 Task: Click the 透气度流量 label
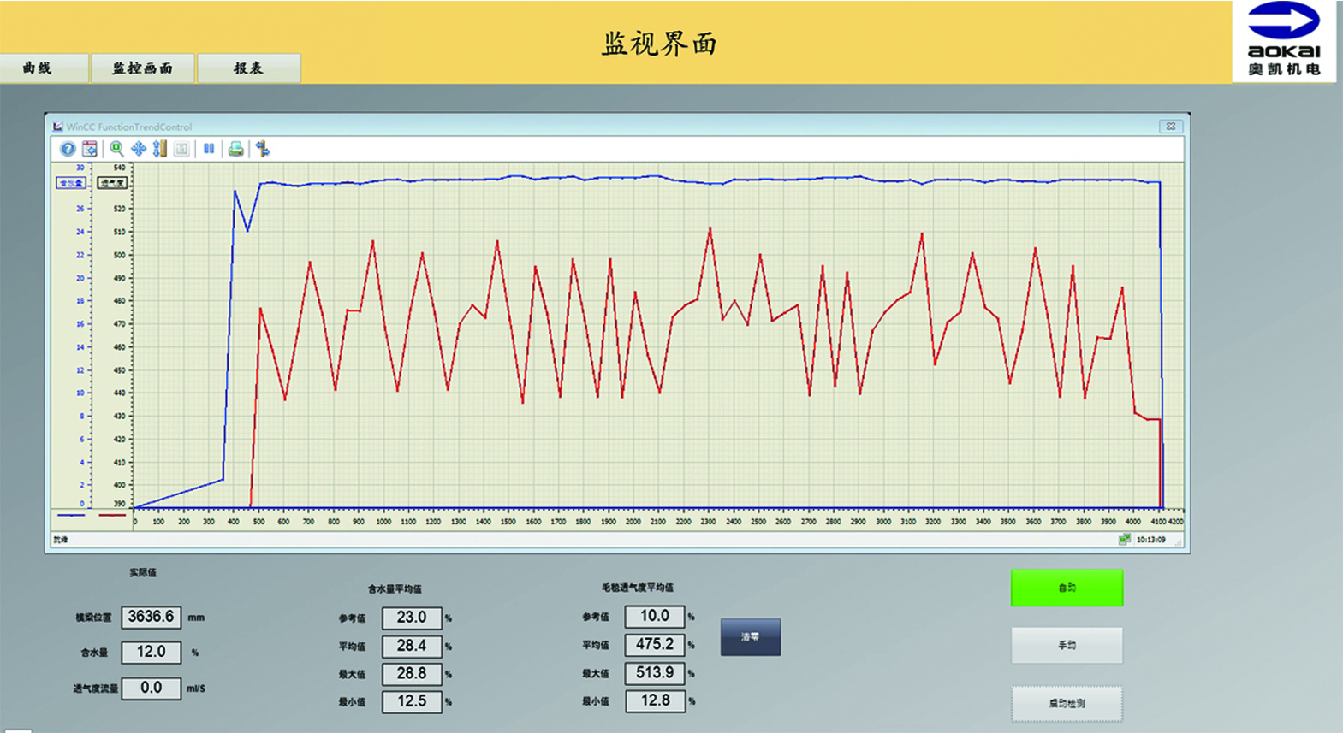click(96, 689)
